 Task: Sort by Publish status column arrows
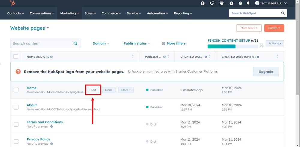point(168,57)
